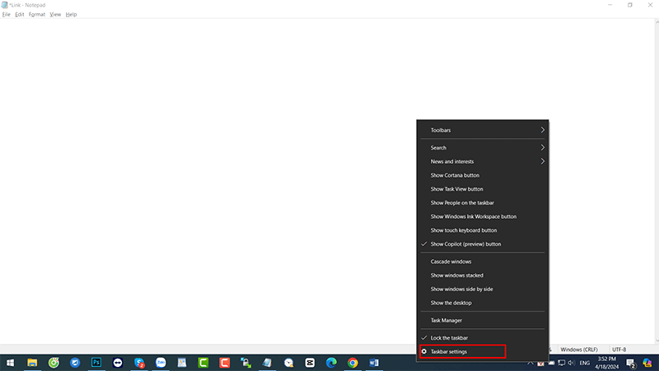Open Skype with the red notification badge
This screenshot has width=659, height=371.
click(x=139, y=363)
